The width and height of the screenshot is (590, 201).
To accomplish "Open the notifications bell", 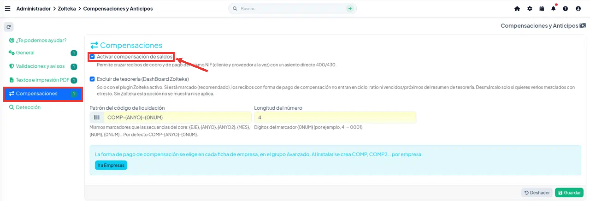I will pyautogui.click(x=554, y=9).
